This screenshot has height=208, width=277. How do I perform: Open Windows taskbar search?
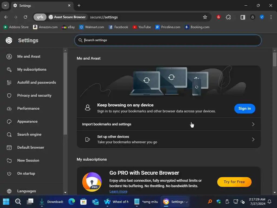(18, 201)
